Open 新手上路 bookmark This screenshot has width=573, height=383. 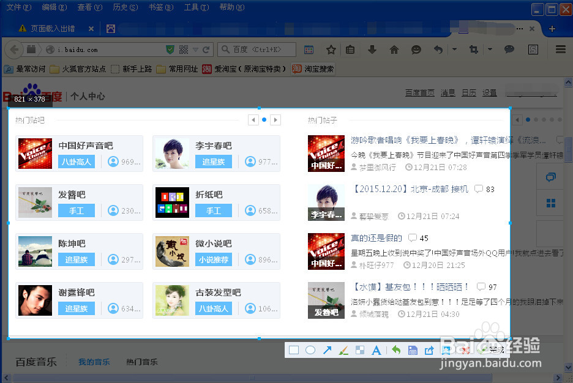(131, 69)
